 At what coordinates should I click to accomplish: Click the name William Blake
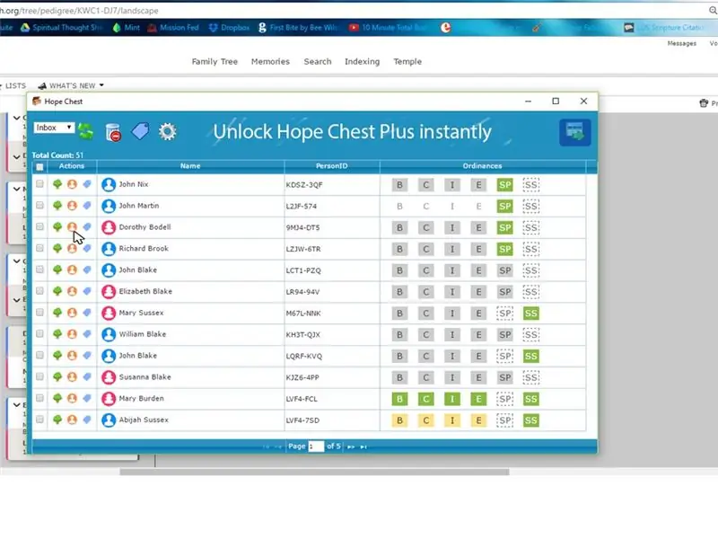tap(143, 334)
